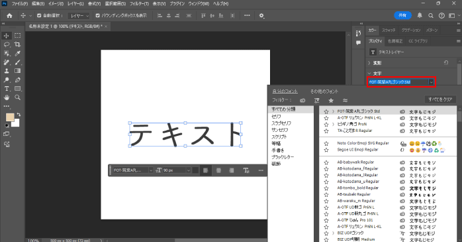
Task: Select the Move tool in the toolbox
Action: click(7, 36)
